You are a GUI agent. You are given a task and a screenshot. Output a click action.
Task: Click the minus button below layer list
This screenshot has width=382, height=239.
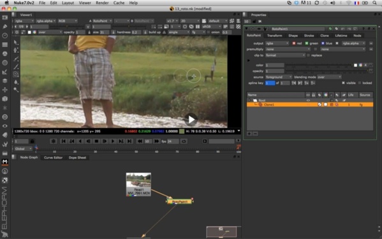coord(255,134)
